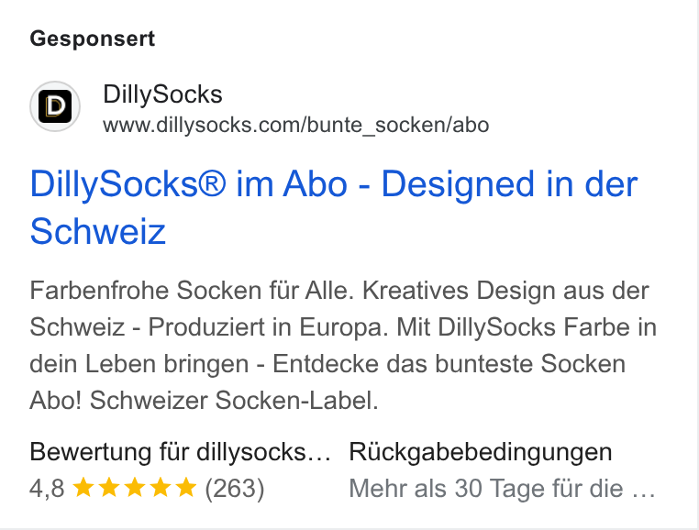The image size is (699, 530).
Task: Click the word Schweiz in the blue headline
Action: pyautogui.click(x=98, y=231)
